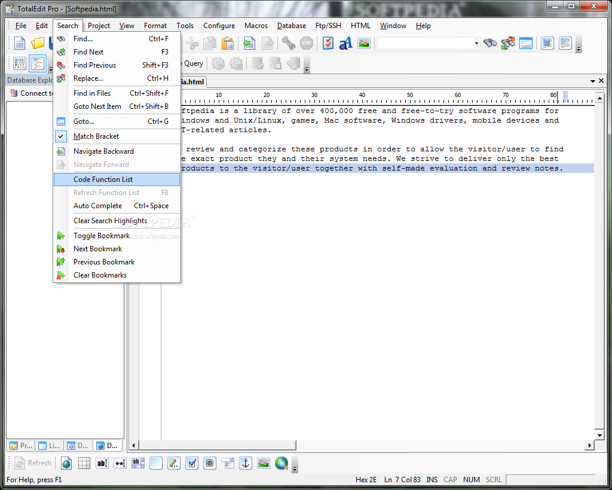This screenshot has width=612, height=490.
Task: Insert a text area 'ab' scrollbox icon
Action: coord(138,463)
